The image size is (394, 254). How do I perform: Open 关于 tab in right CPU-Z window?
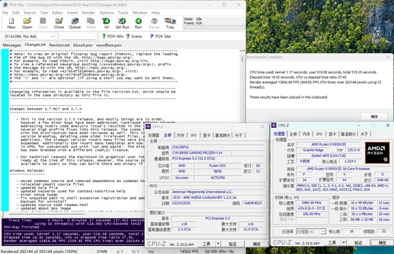tap(364, 134)
